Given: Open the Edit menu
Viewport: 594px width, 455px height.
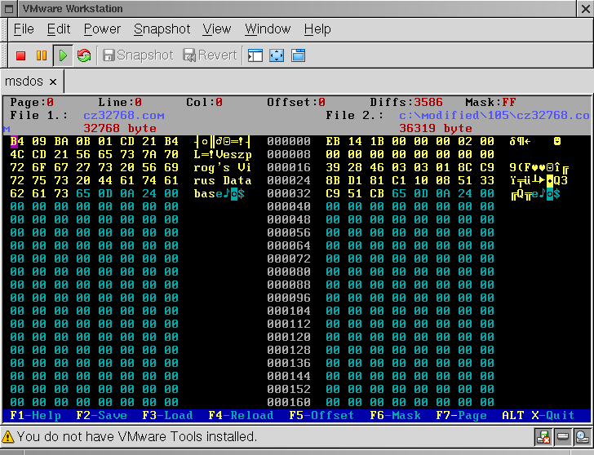Looking at the screenshot, I should click(59, 29).
